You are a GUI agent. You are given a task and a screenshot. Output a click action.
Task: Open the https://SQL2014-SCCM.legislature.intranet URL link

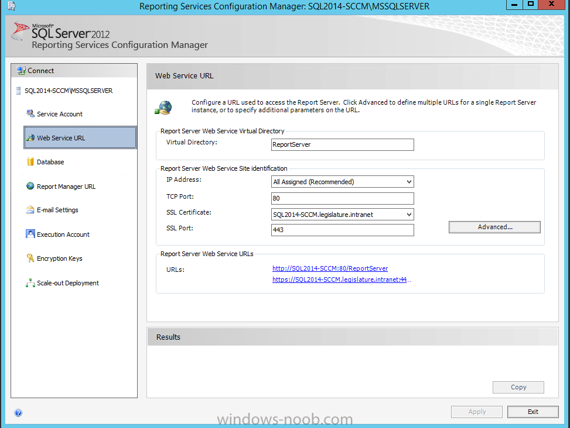coord(342,279)
